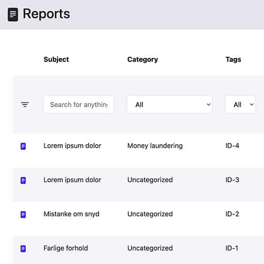Image resolution: width=264 pixels, height=264 pixels.
Task: Open the Category All dropdown
Action: pos(169,105)
